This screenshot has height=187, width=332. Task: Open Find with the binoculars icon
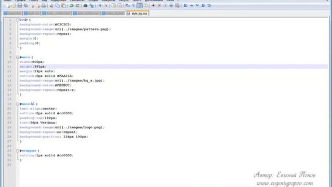[85, 6]
